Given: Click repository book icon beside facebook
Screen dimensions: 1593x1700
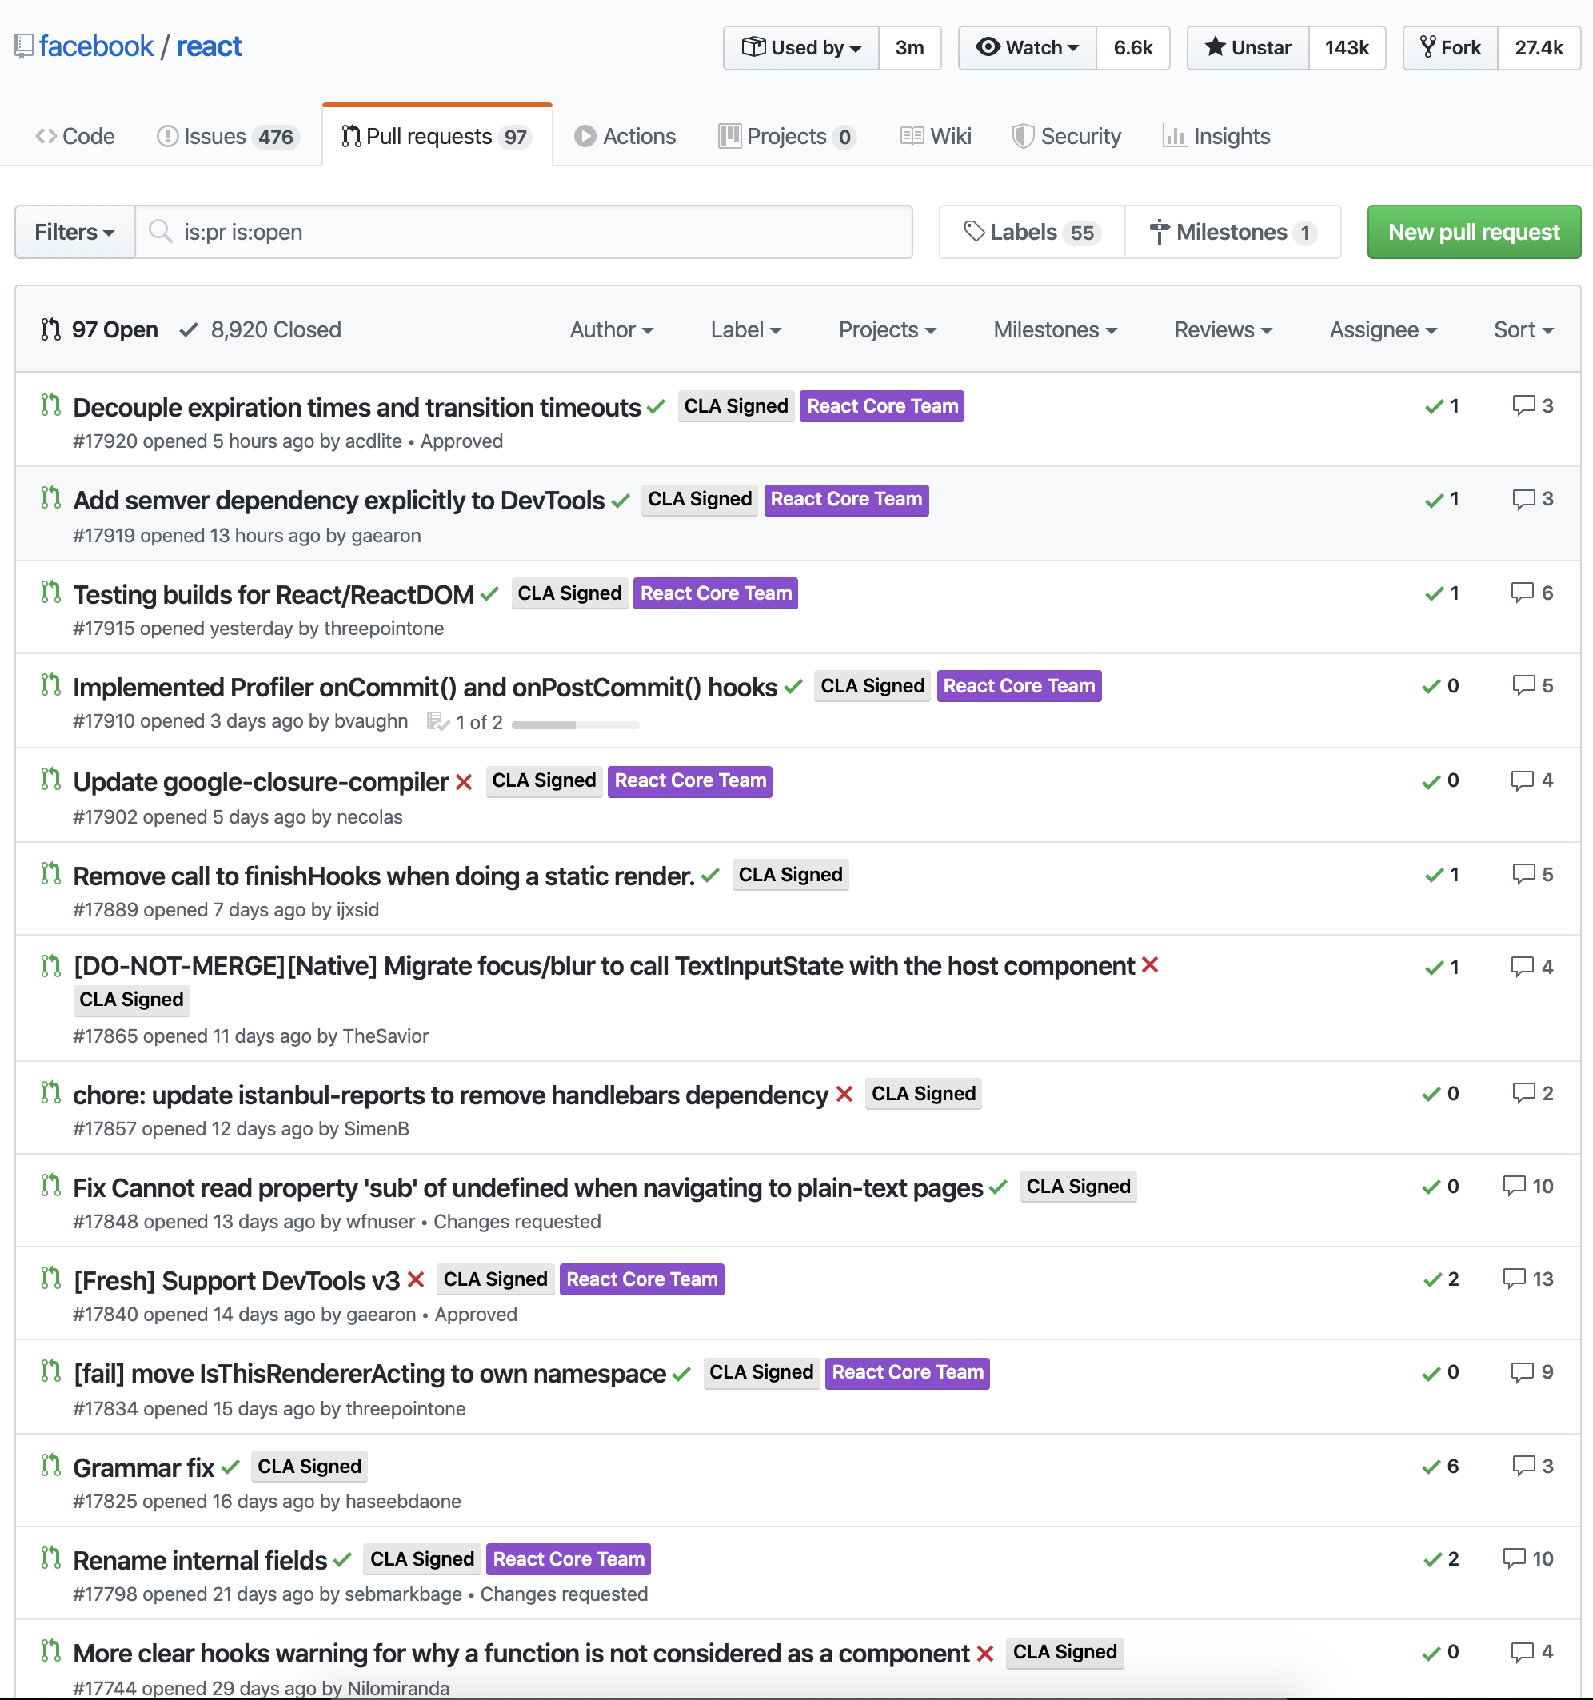Looking at the screenshot, I should point(24,46).
